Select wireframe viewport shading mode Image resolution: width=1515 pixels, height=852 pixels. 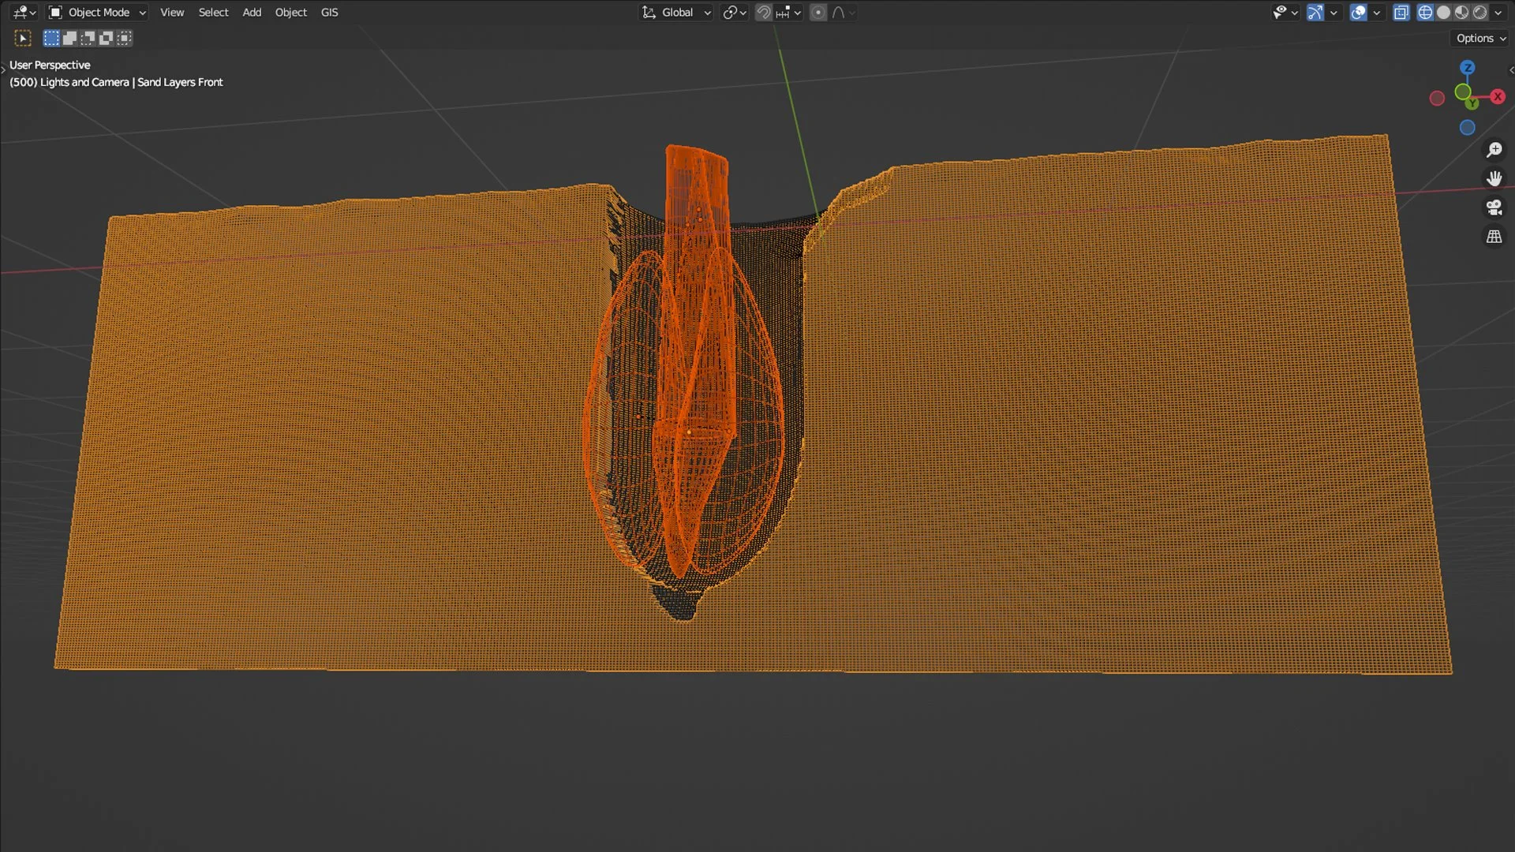point(1425,13)
